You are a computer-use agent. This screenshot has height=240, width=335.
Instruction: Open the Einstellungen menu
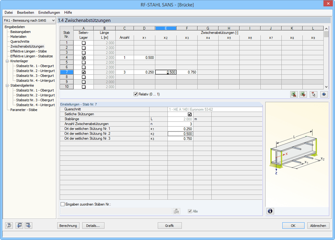(49, 12)
